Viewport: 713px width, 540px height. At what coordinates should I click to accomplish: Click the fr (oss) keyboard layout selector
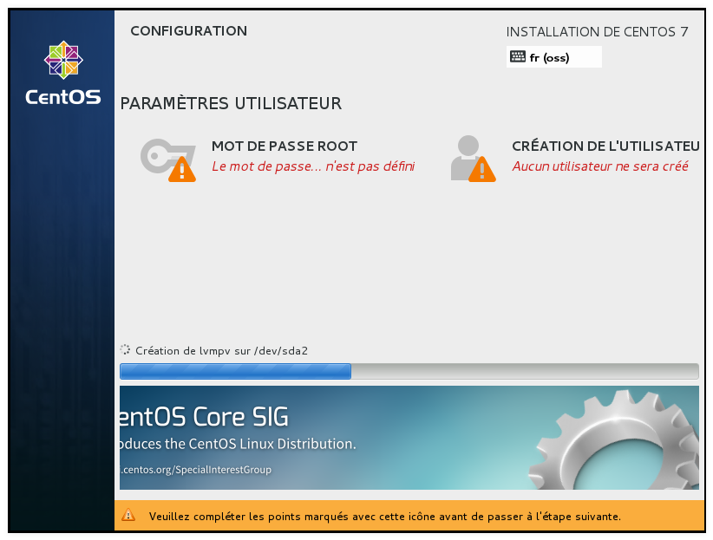click(x=554, y=57)
